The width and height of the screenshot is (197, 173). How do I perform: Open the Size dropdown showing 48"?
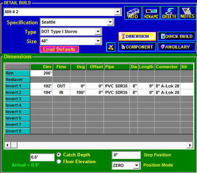click(x=98, y=41)
